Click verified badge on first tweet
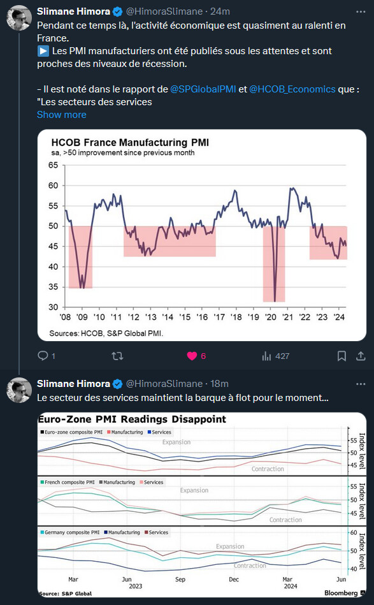The width and height of the screenshot is (374, 605). coord(118,12)
